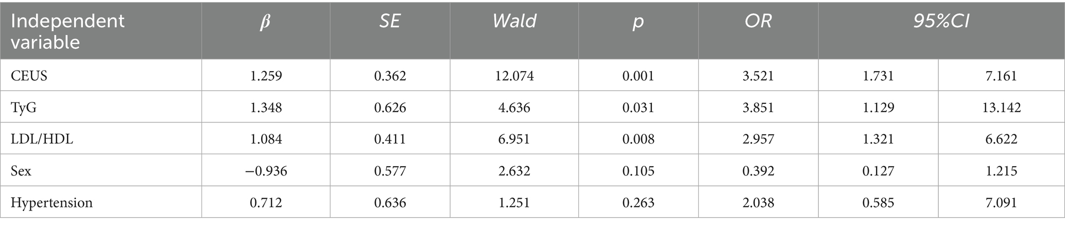
Task: Select the Hypertension row label
Action: click(x=51, y=202)
